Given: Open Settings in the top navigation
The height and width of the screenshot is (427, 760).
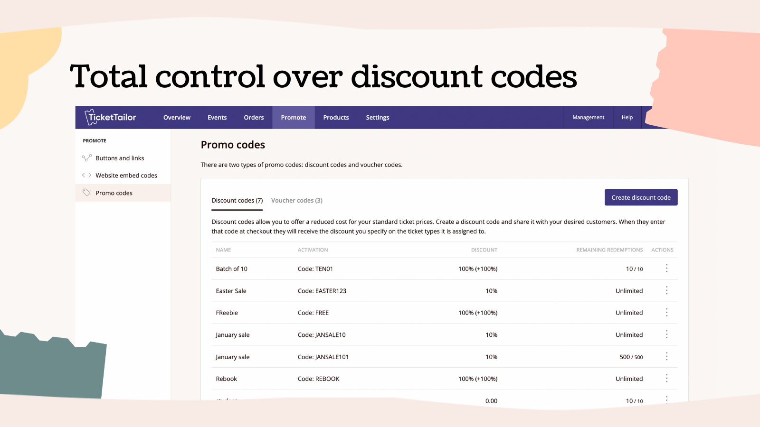Looking at the screenshot, I should [x=377, y=118].
